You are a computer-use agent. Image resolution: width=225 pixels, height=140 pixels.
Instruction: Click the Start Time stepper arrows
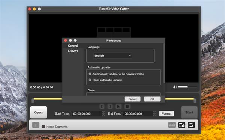103,114
